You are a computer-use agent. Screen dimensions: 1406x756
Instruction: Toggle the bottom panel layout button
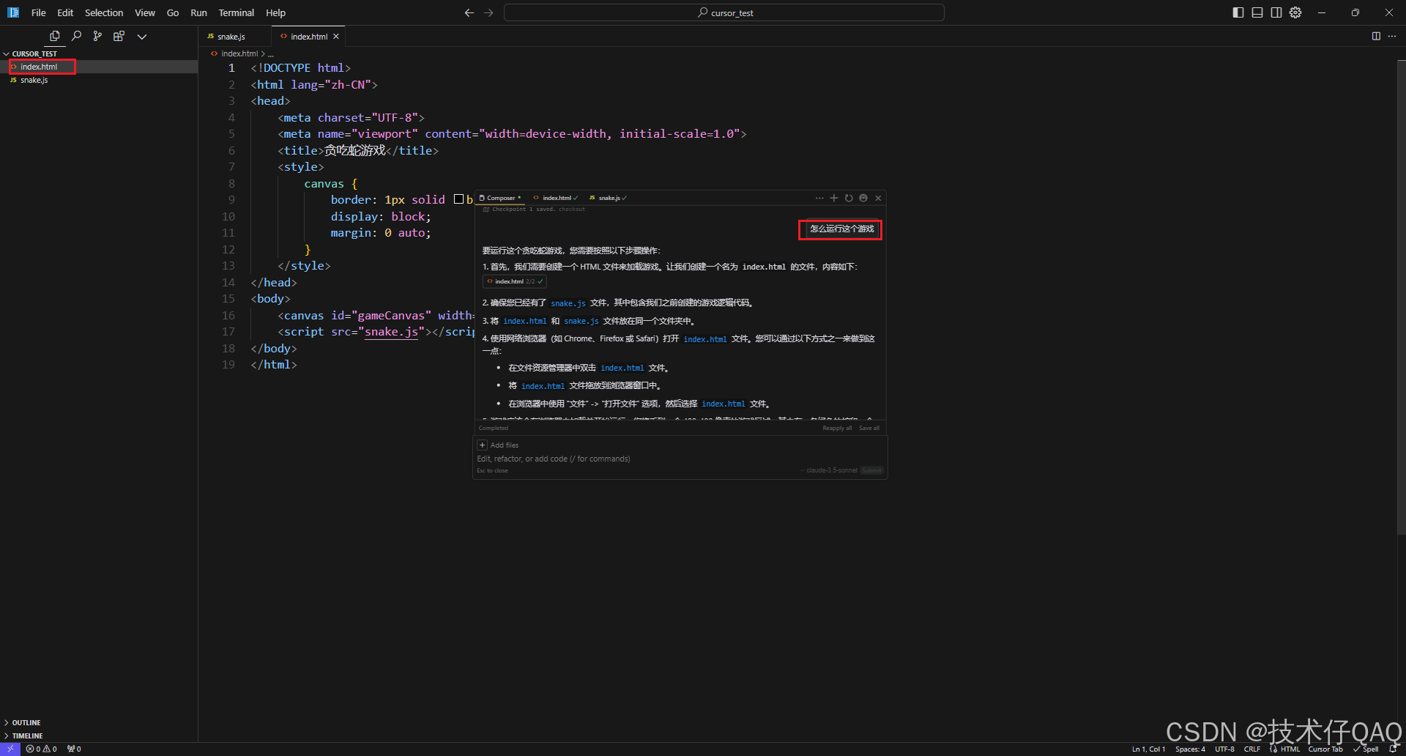pyautogui.click(x=1257, y=12)
